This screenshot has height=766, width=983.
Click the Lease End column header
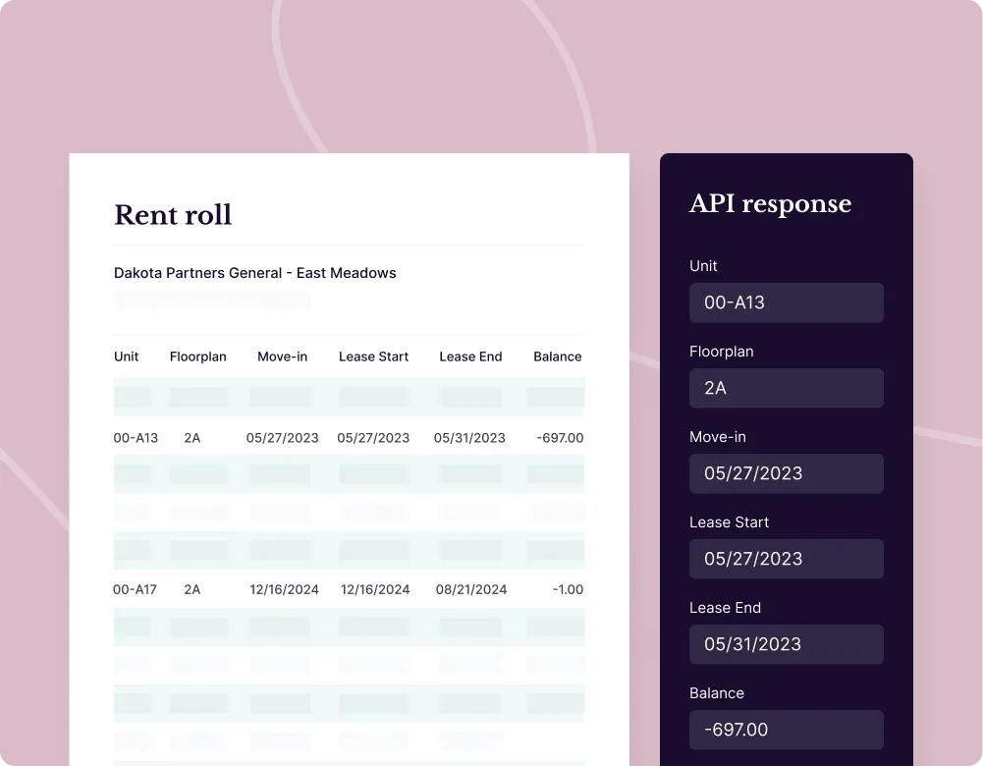470,356
